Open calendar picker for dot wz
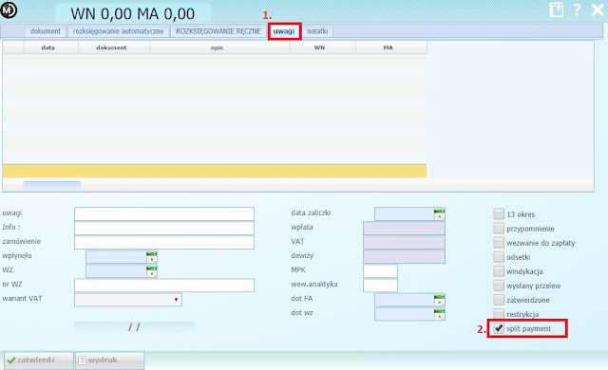 tap(439, 314)
